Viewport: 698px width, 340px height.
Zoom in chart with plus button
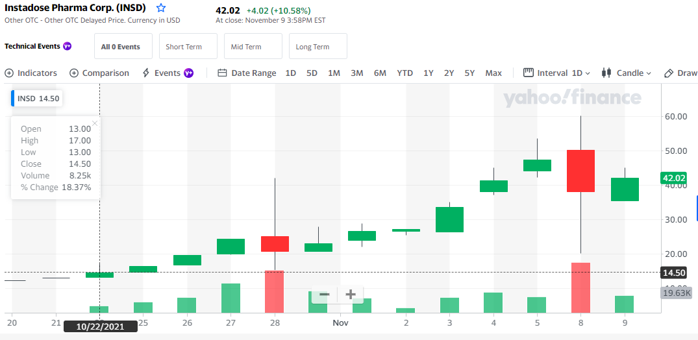pyautogui.click(x=351, y=295)
